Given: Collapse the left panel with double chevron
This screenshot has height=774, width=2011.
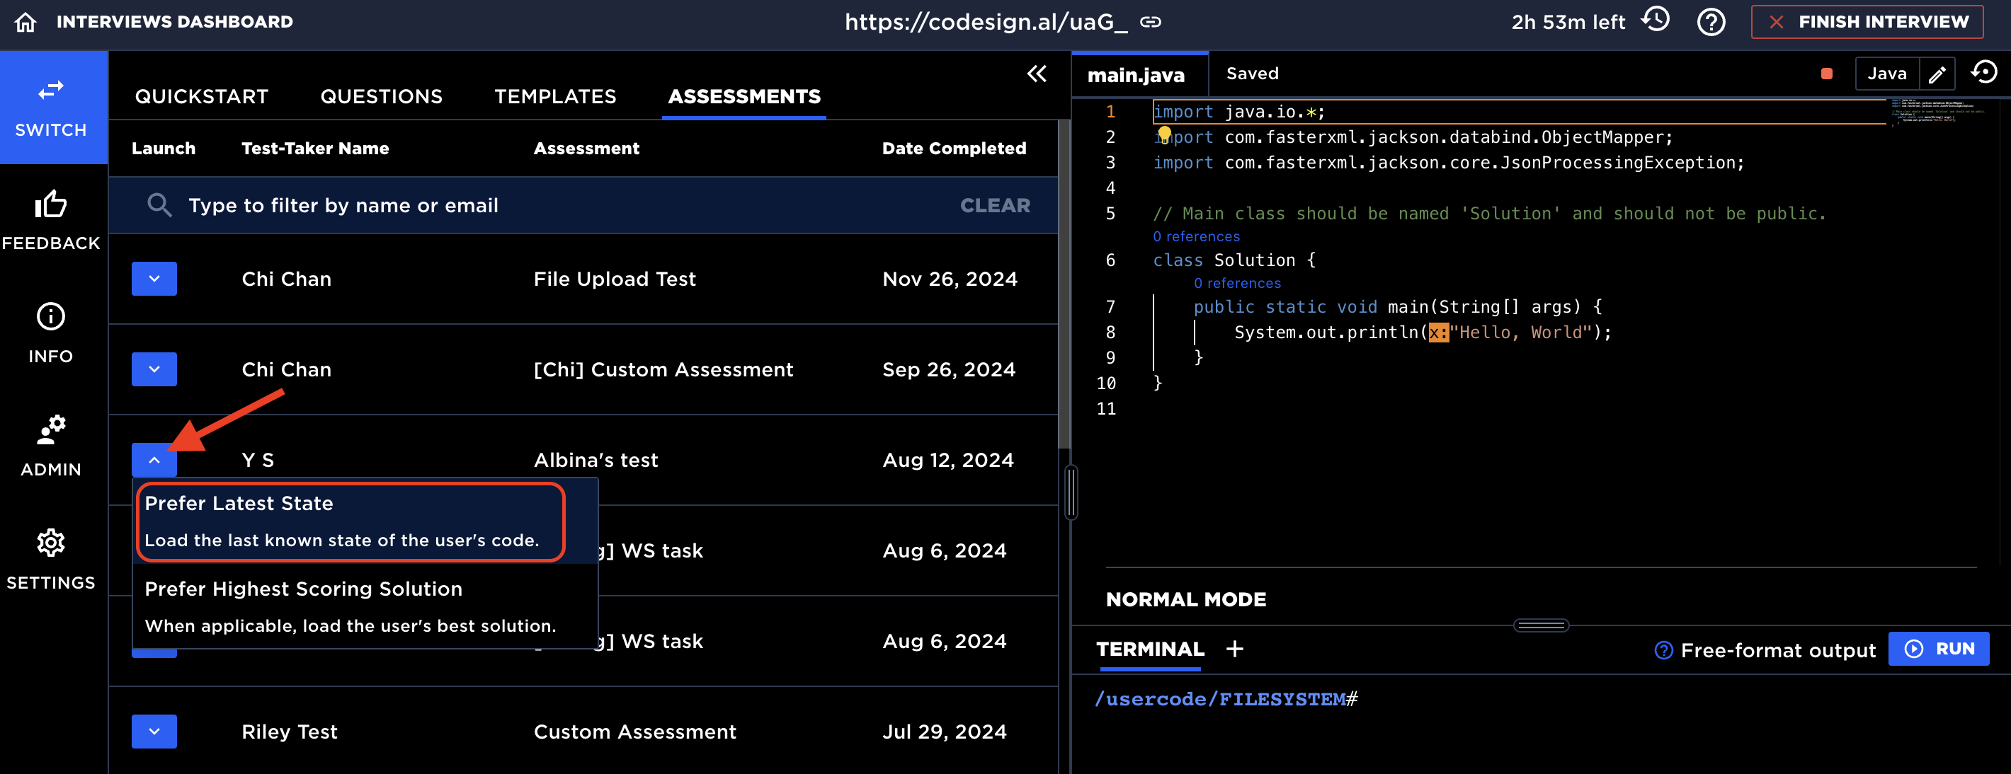Looking at the screenshot, I should (1037, 74).
